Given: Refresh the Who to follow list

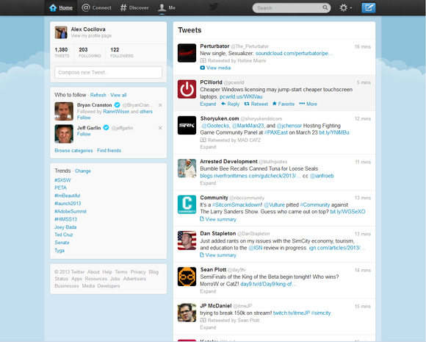Looking at the screenshot, I should (98, 95).
